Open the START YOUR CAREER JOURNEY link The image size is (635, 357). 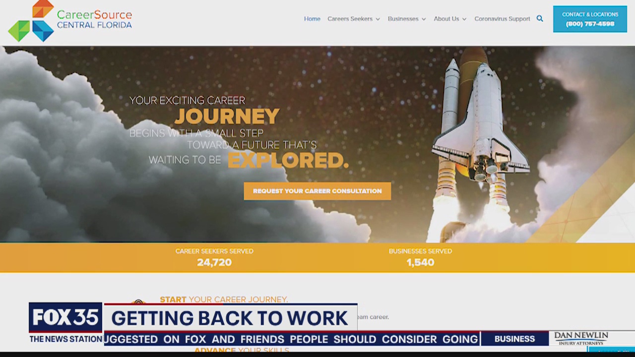coord(223,299)
